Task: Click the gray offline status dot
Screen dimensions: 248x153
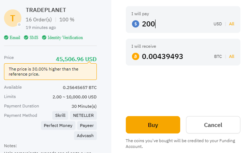Action: coord(19,25)
